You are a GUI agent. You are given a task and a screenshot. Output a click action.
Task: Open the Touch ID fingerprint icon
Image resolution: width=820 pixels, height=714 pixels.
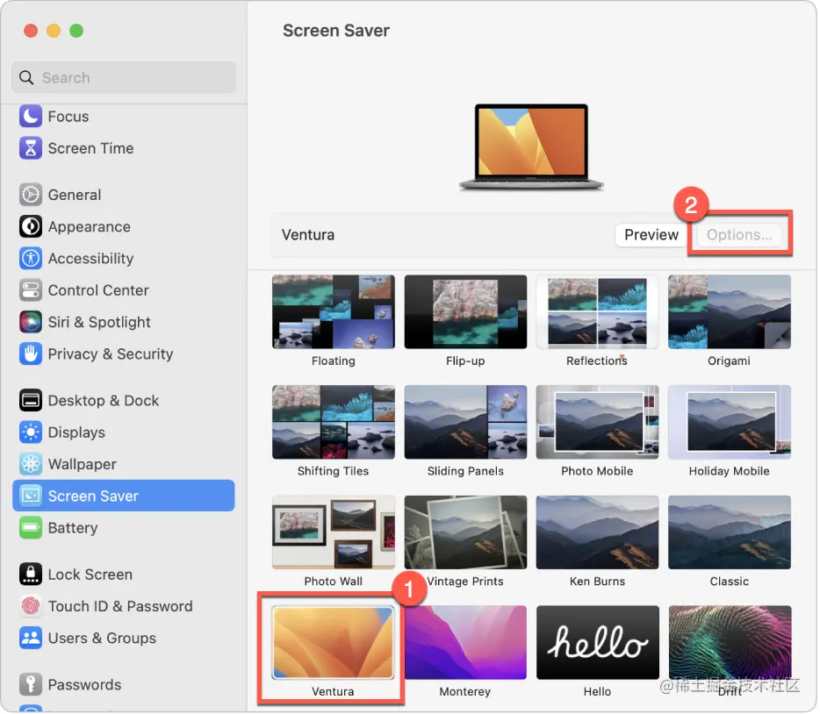(31, 606)
